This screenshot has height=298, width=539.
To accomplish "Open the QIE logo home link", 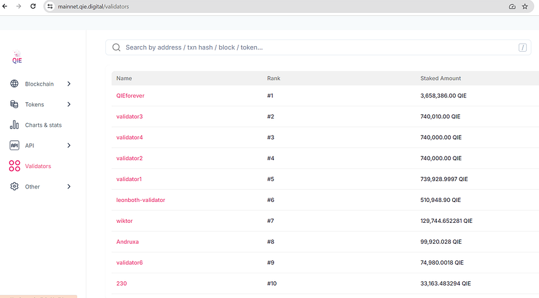I will coord(17,57).
